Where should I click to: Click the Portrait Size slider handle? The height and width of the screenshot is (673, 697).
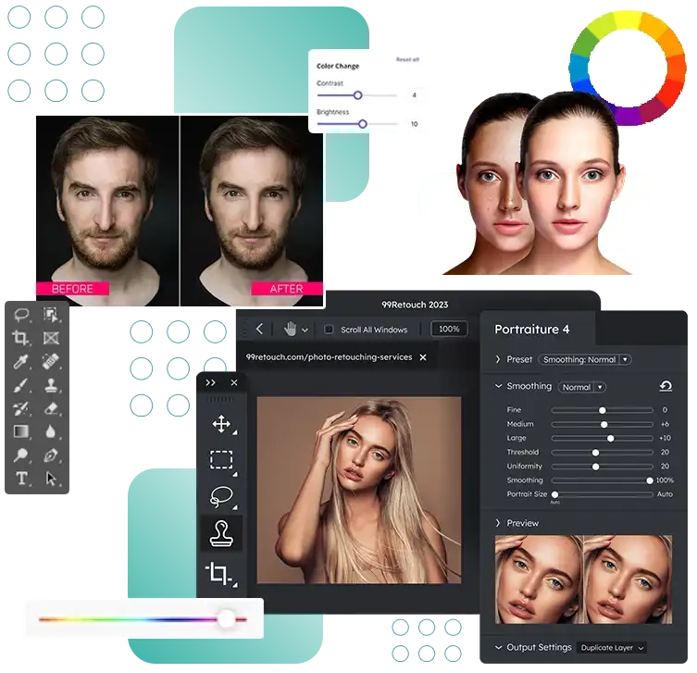pyautogui.click(x=554, y=494)
